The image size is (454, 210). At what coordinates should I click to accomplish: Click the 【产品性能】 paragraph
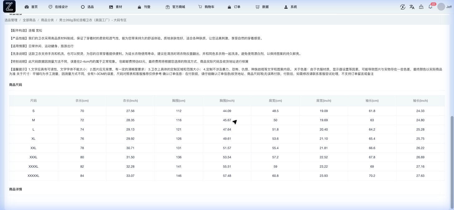[137, 38]
